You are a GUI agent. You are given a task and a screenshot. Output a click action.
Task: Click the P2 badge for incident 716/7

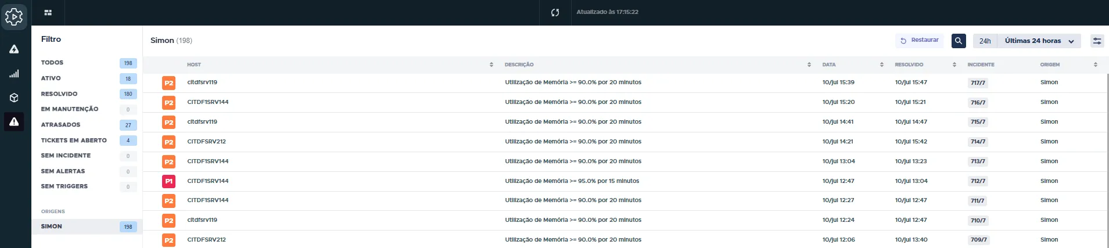tap(168, 103)
